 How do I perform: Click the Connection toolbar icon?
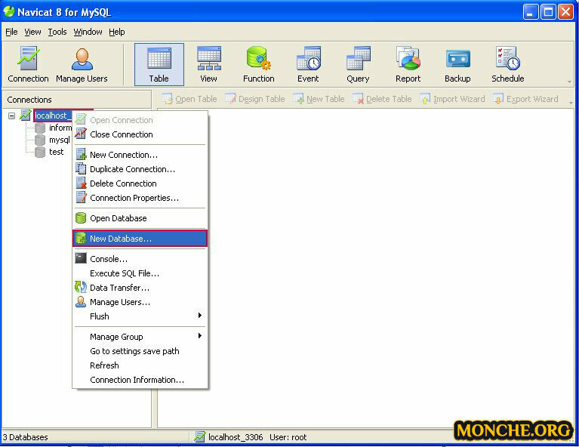point(28,64)
